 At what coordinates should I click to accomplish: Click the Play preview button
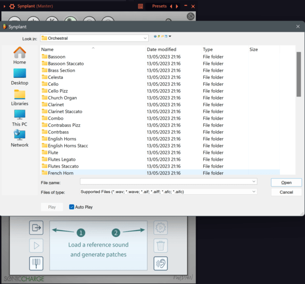tap(52, 207)
